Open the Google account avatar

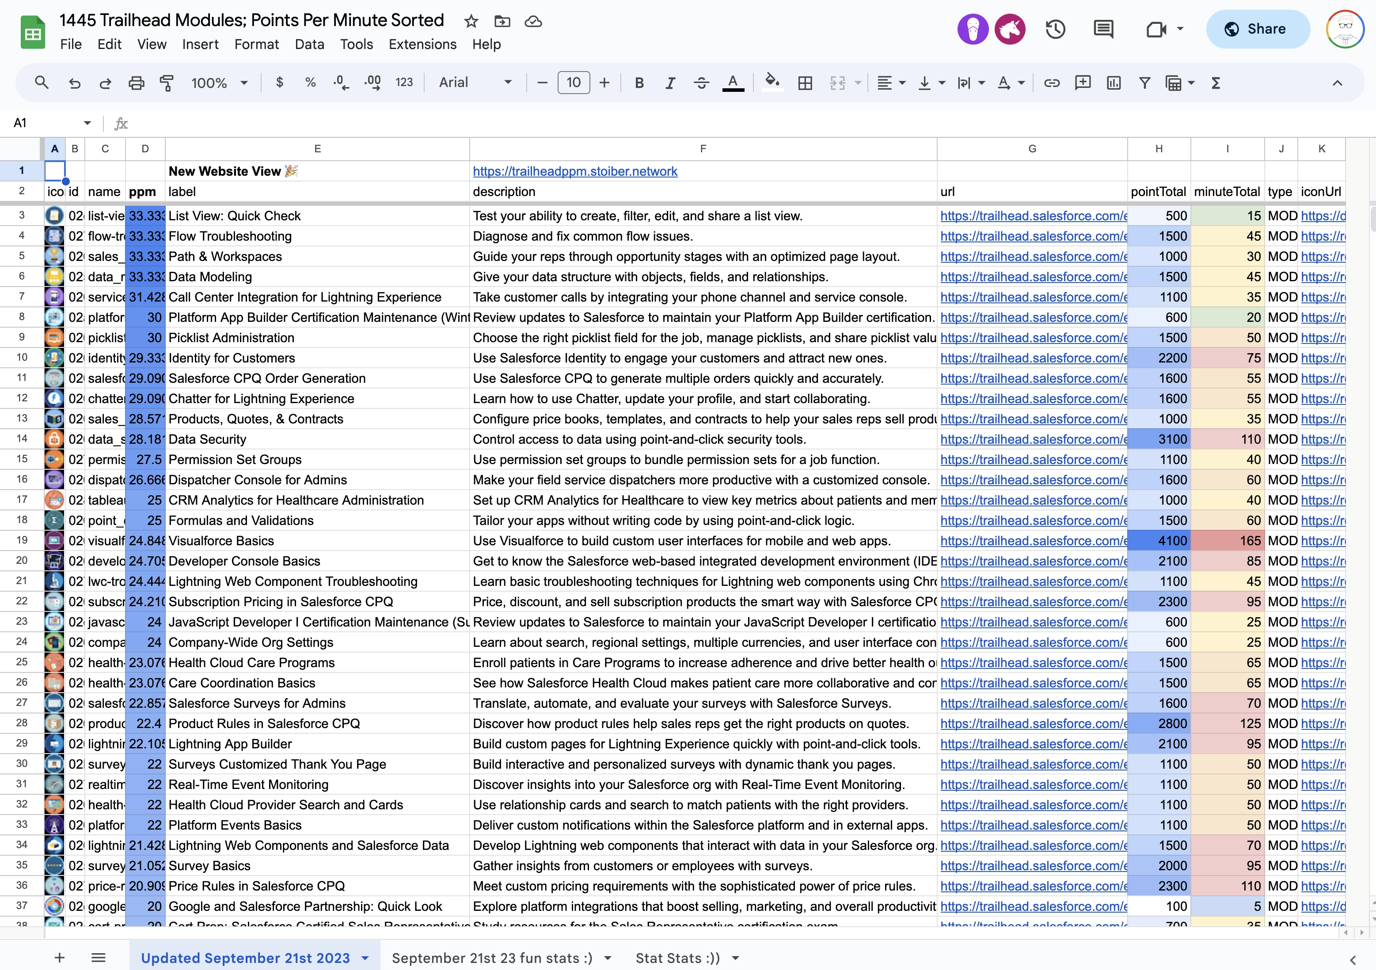point(1345,29)
